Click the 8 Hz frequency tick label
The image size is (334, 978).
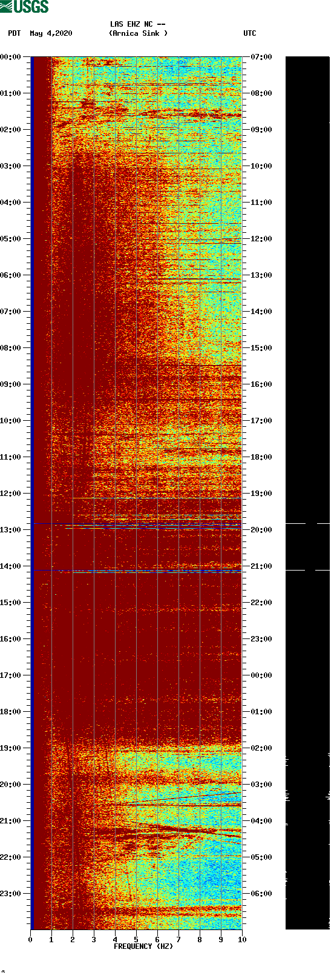200,940
